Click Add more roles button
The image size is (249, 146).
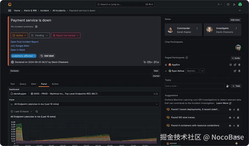click(x=235, y=20)
